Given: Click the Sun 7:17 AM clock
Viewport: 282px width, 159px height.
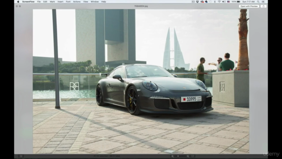Looking at the screenshot, I should click(x=249, y=2).
